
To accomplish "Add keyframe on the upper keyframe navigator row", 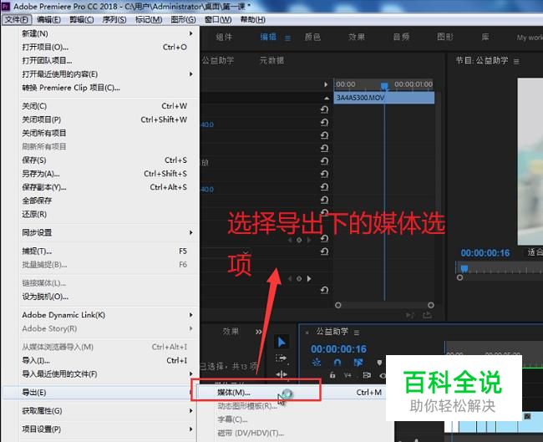I will (x=299, y=240).
